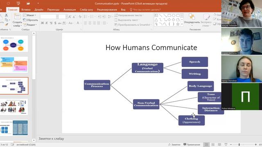Click the Decrease Font Size icon

[74, 17]
